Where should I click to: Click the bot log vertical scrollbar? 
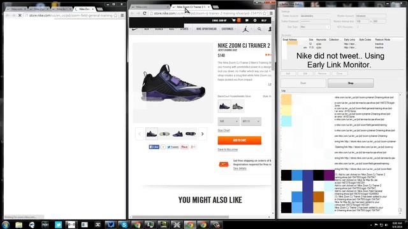pos(400,153)
